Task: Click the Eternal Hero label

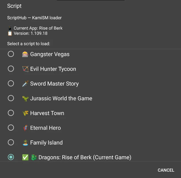Action: 45,128
